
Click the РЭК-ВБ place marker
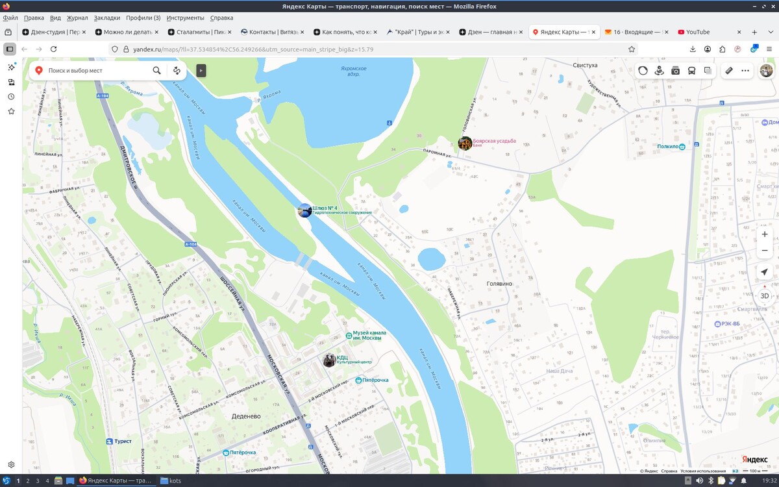pyautogui.click(x=717, y=323)
